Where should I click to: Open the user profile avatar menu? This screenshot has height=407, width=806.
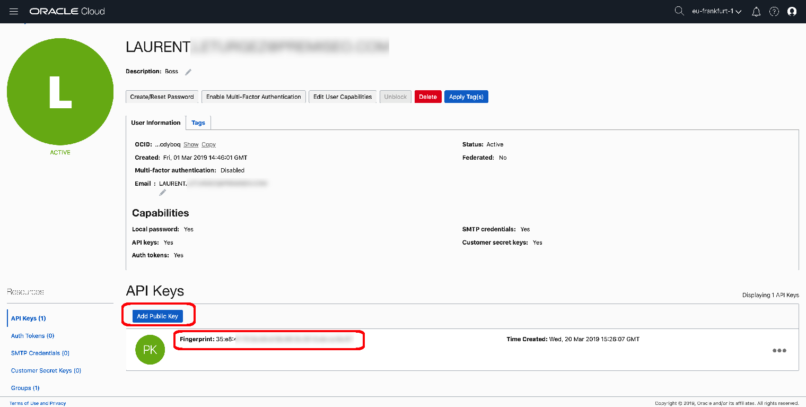pos(792,12)
